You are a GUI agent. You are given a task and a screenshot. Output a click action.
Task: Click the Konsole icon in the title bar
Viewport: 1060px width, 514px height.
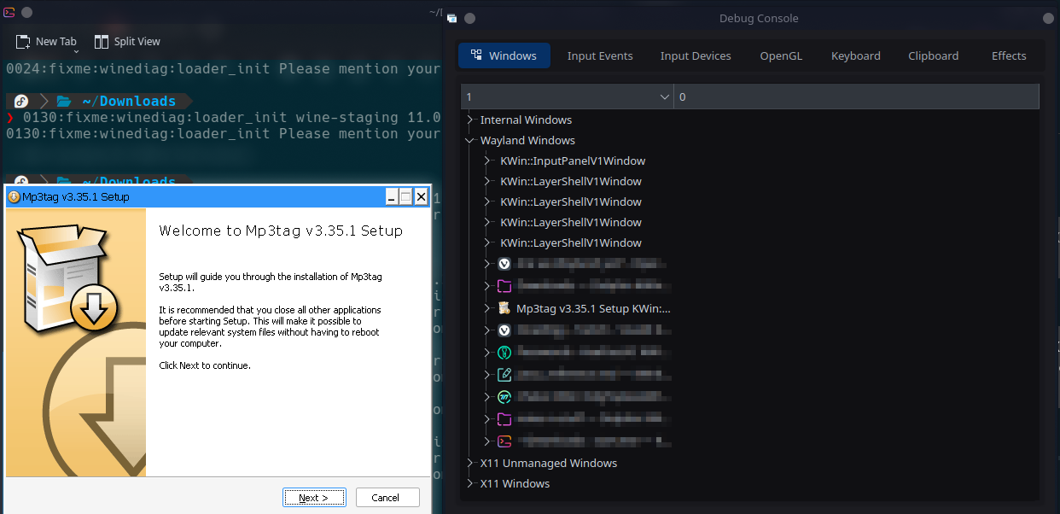9,12
